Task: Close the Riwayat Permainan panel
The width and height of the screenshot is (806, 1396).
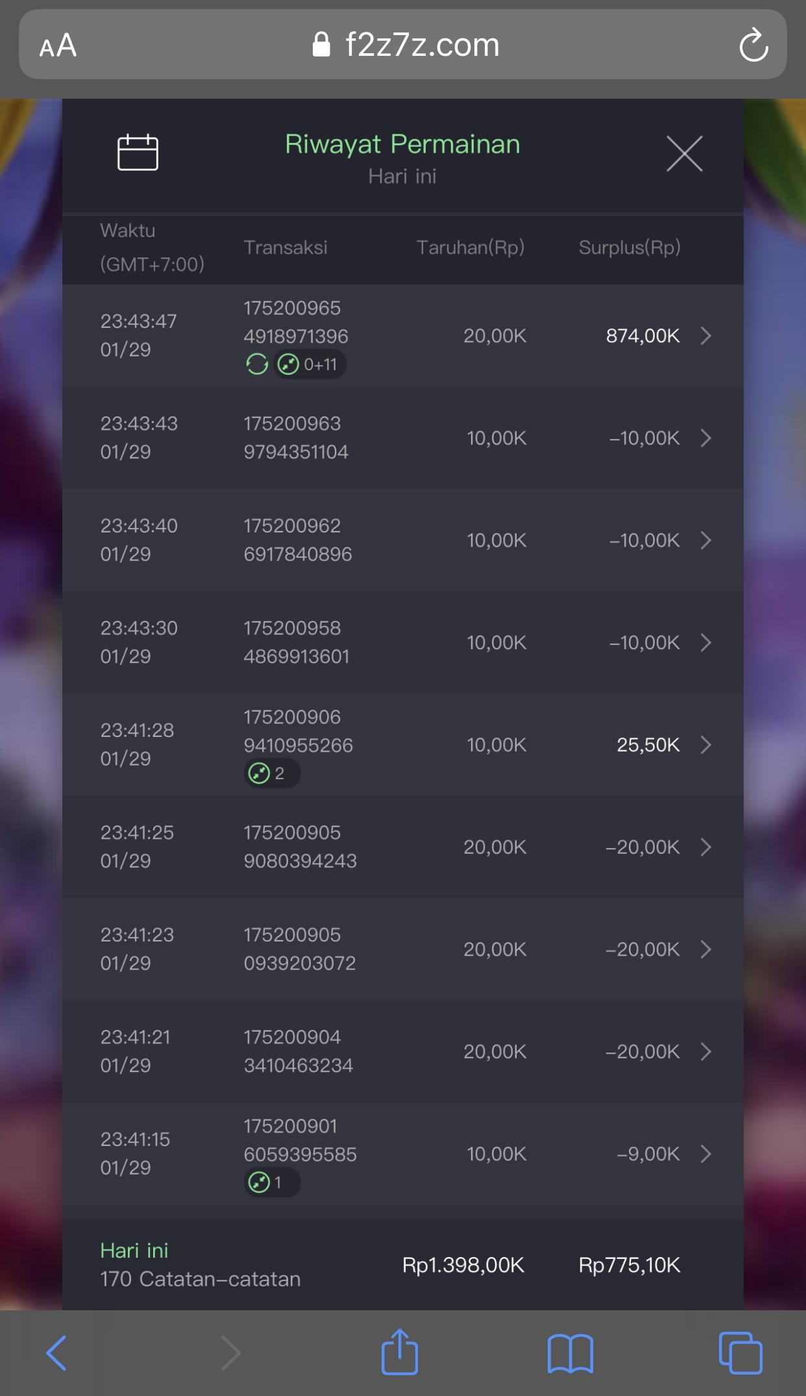Action: pyautogui.click(x=684, y=154)
